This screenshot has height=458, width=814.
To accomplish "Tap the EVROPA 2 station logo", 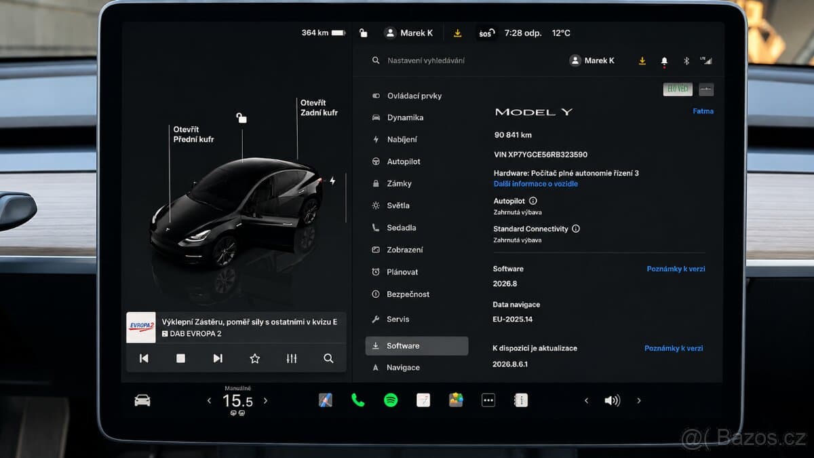I will point(141,328).
